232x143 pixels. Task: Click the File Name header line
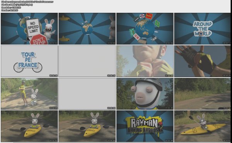point(27,2)
